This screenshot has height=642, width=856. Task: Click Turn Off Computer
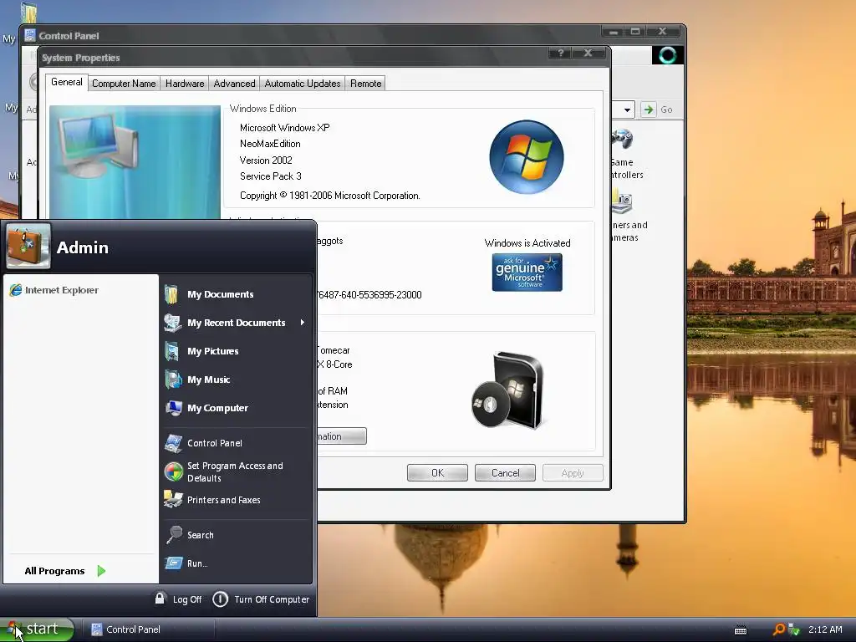[x=261, y=599]
